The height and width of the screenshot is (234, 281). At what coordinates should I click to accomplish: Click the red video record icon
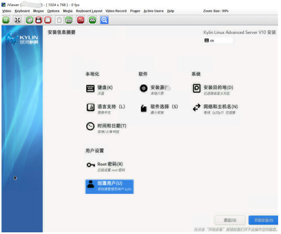[81, 20]
